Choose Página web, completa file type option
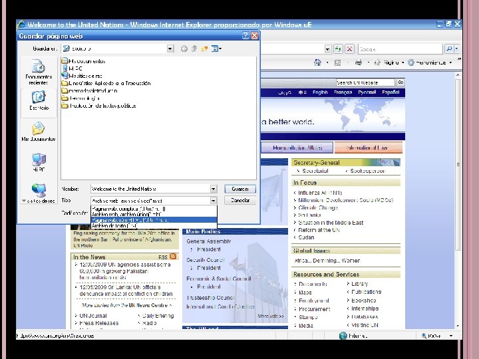This screenshot has height=359, width=479. tap(154, 209)
